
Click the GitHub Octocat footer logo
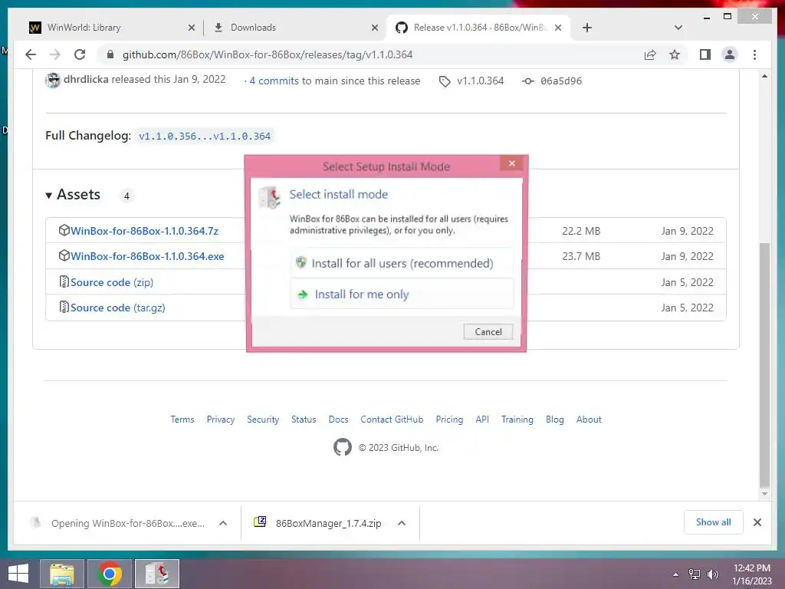point(343,447)
